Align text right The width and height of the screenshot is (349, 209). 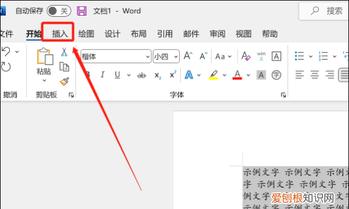[x=330, y=75]
